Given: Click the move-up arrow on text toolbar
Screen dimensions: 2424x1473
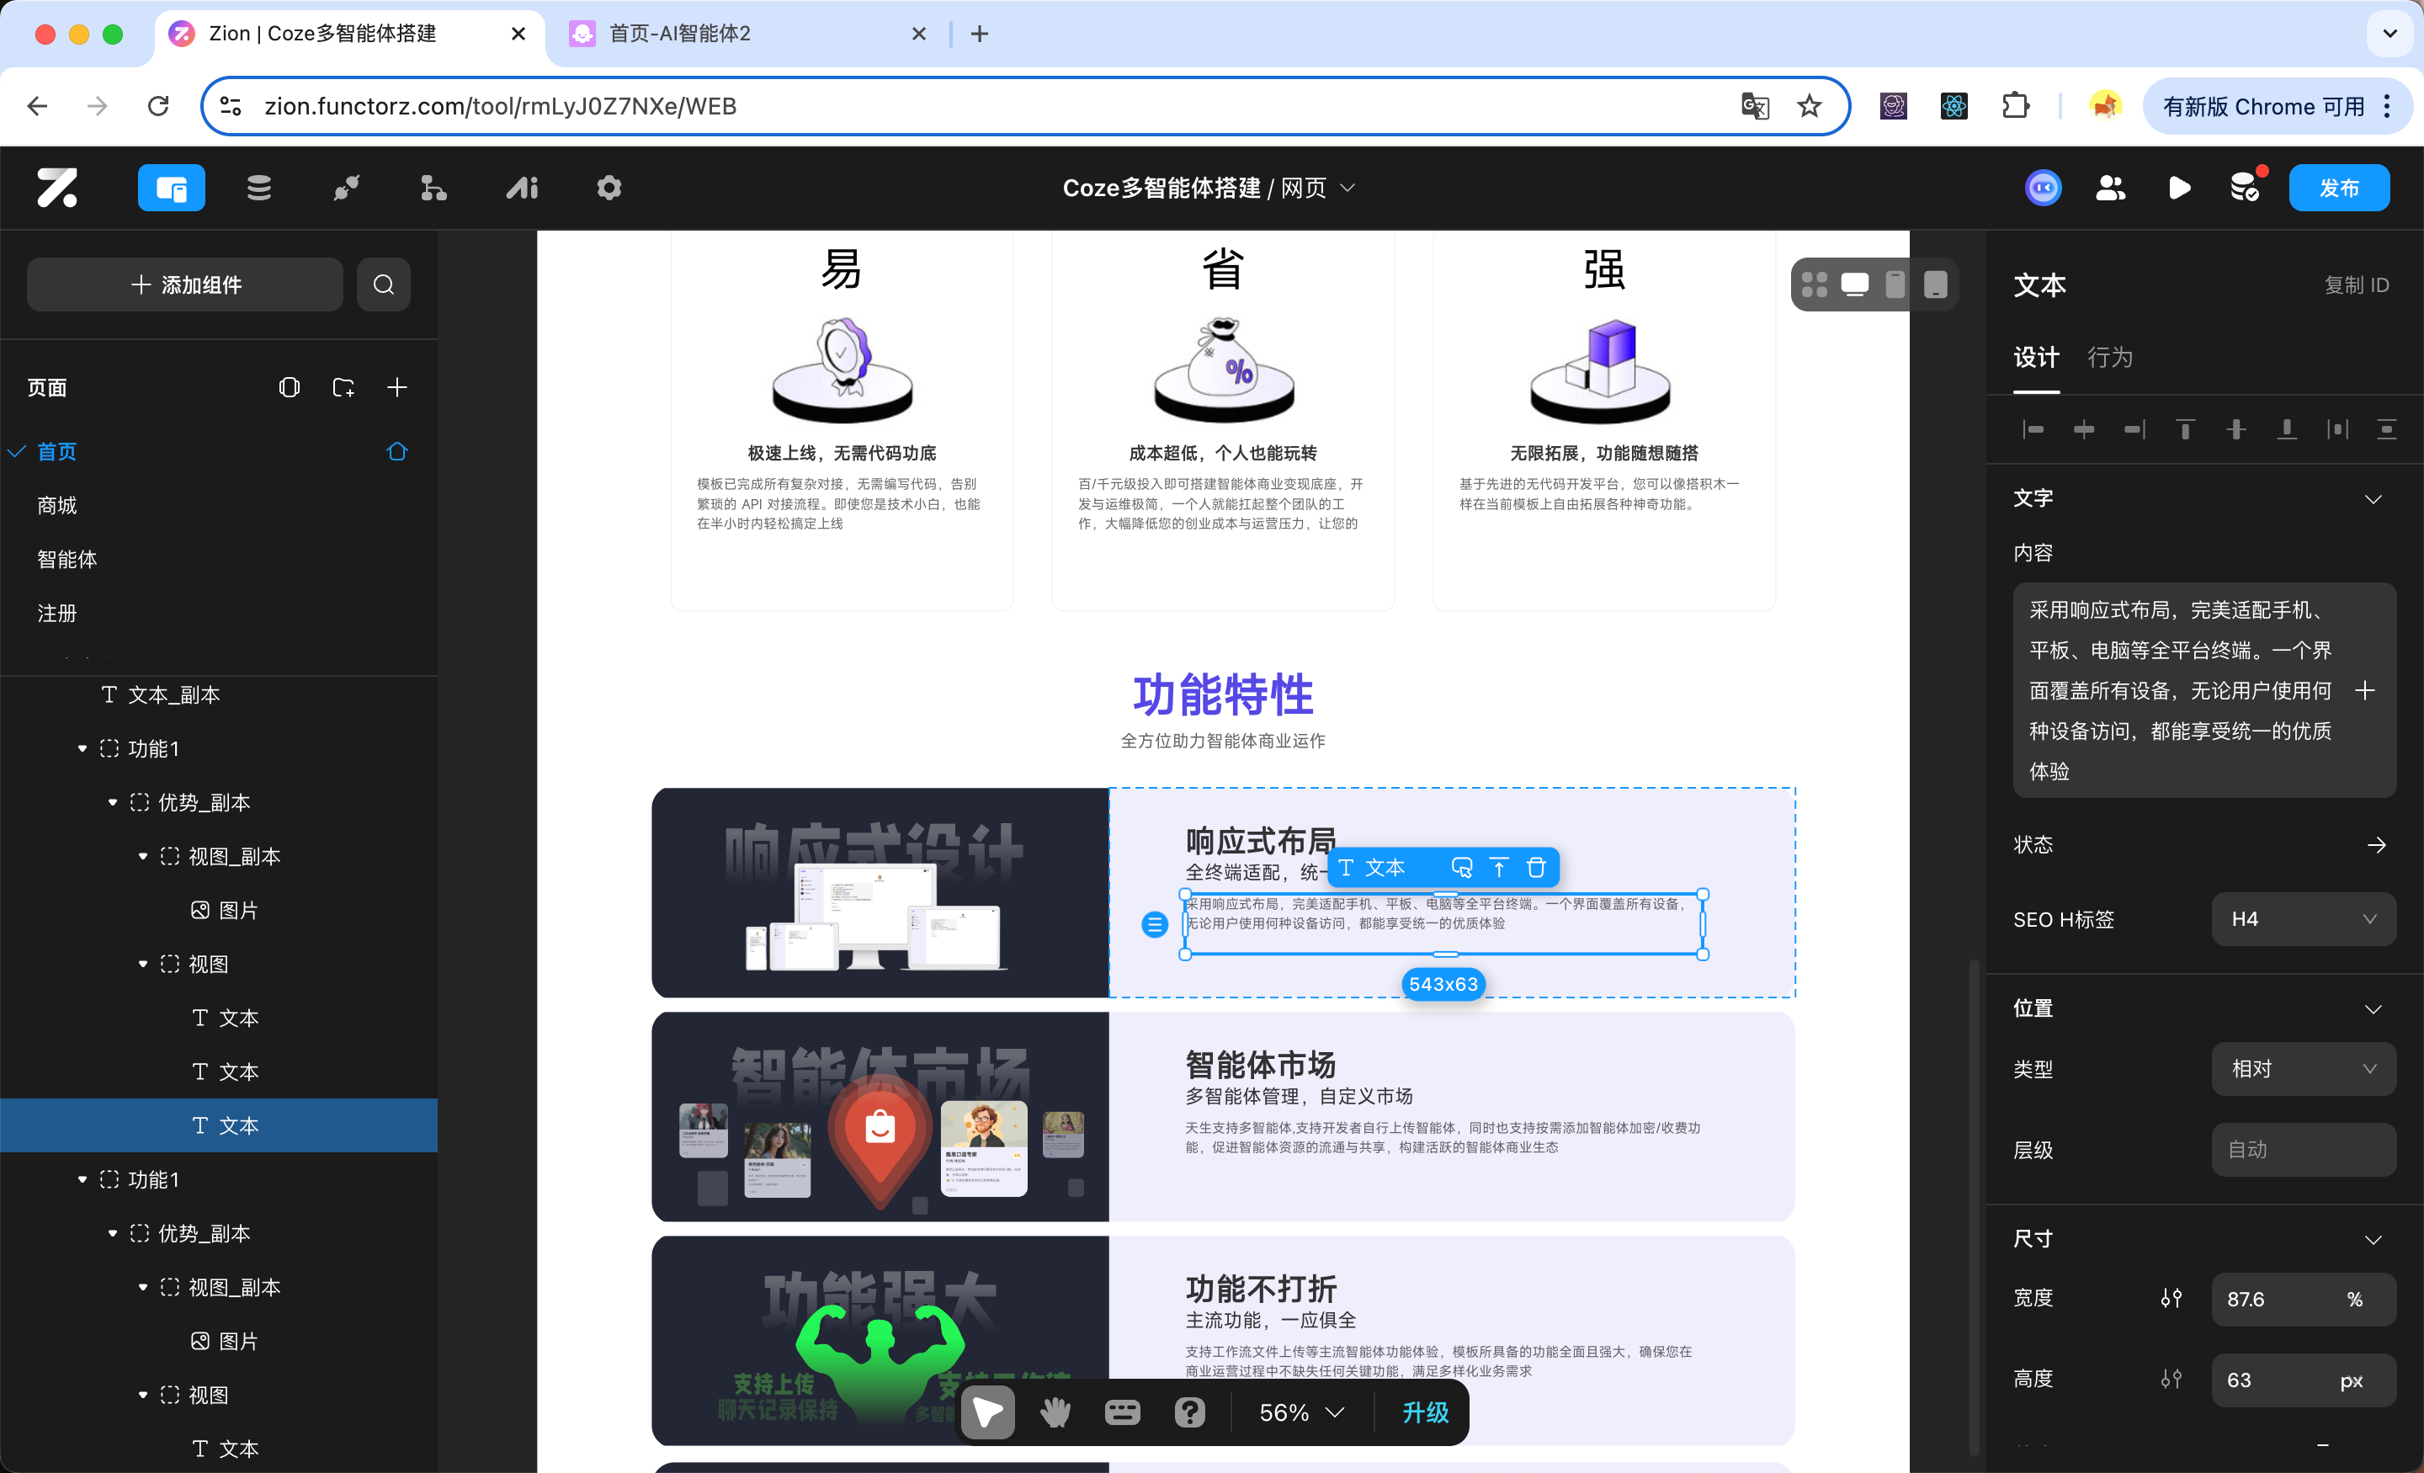Looking at the screenshot, I should [x=1498, y=867].
